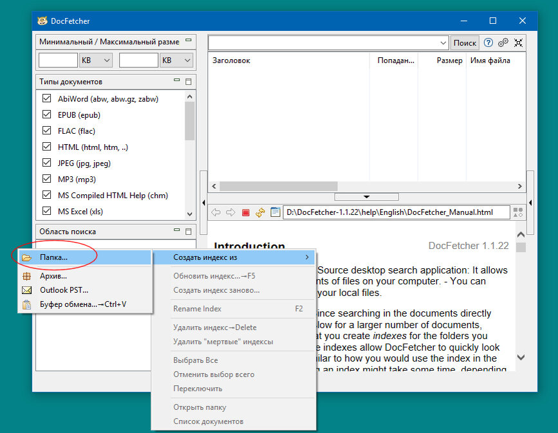558x433 pixels.
Task: Click preview pane scroll down arrow
Action: click(x=521, y=357)
